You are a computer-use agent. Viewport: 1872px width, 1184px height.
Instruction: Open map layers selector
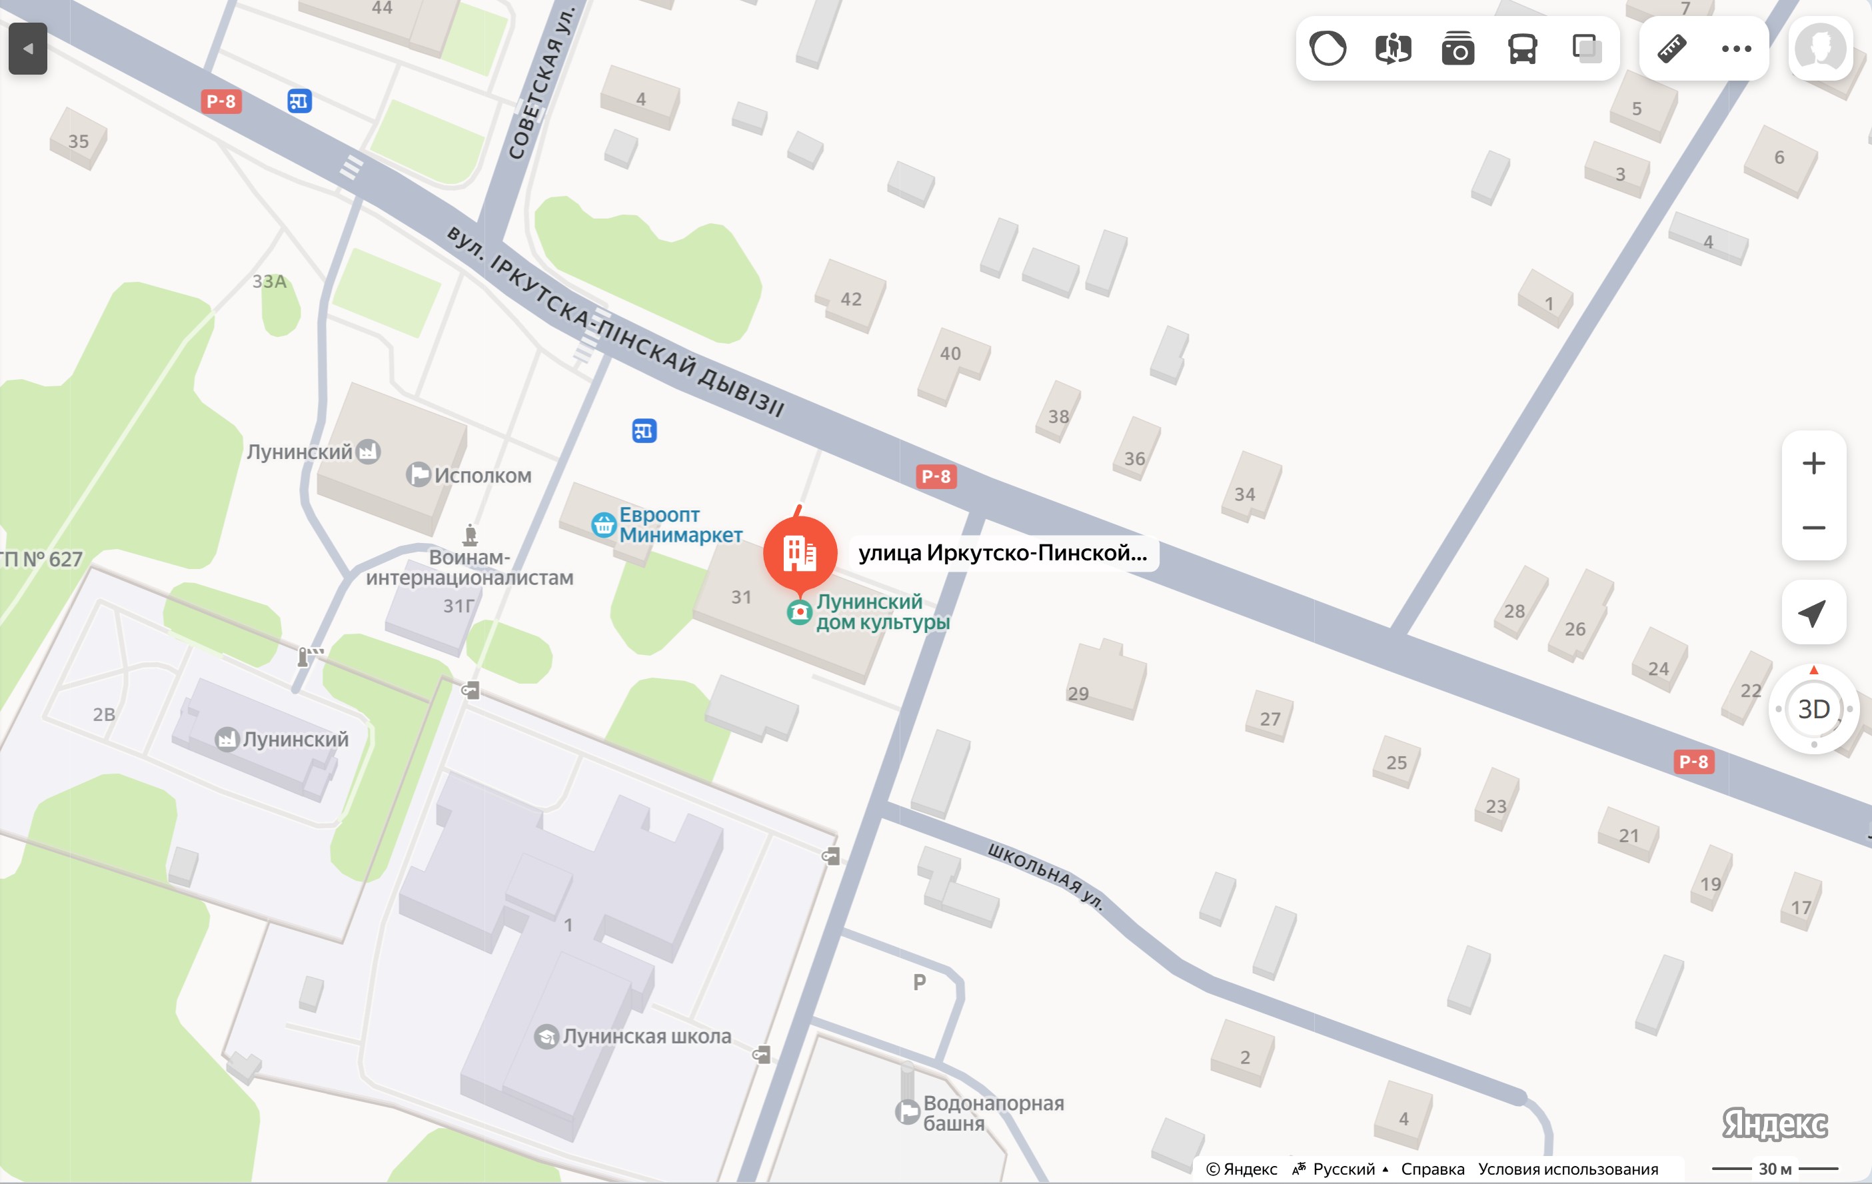(1587, 49)
